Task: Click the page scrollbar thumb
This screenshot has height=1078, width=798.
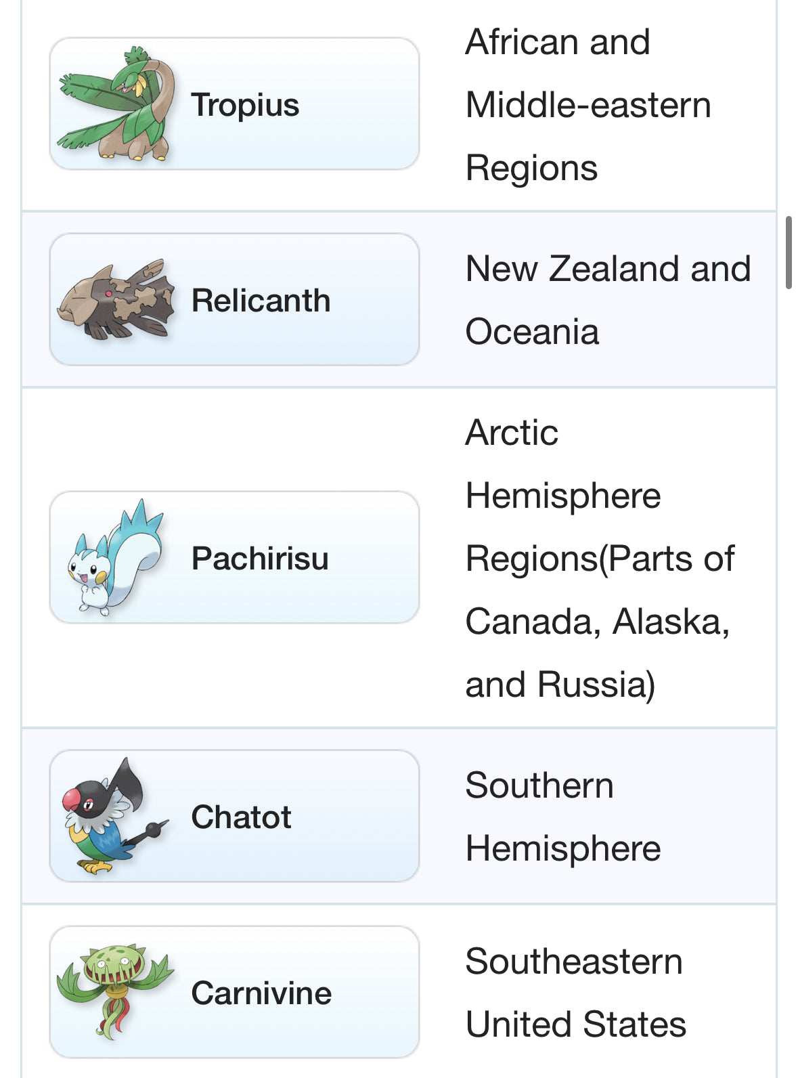Action: [789, 253]
